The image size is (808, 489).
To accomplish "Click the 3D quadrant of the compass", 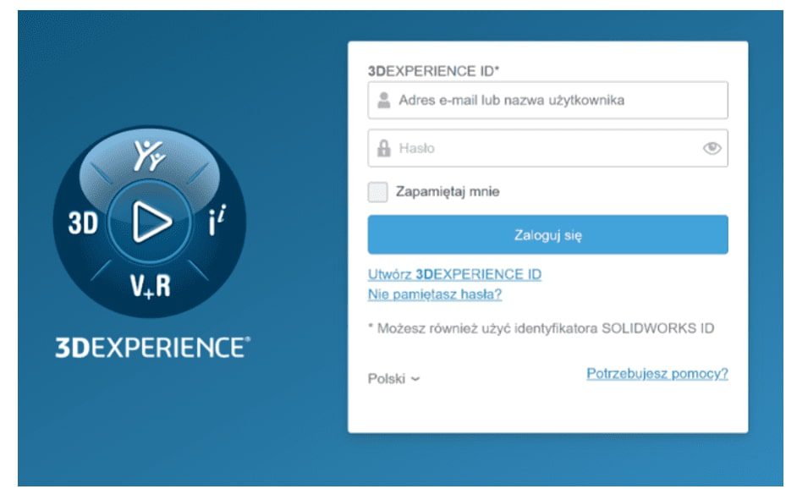I will click(x=83, y=223).
